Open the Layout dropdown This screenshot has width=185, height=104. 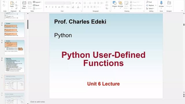point(37,2)
